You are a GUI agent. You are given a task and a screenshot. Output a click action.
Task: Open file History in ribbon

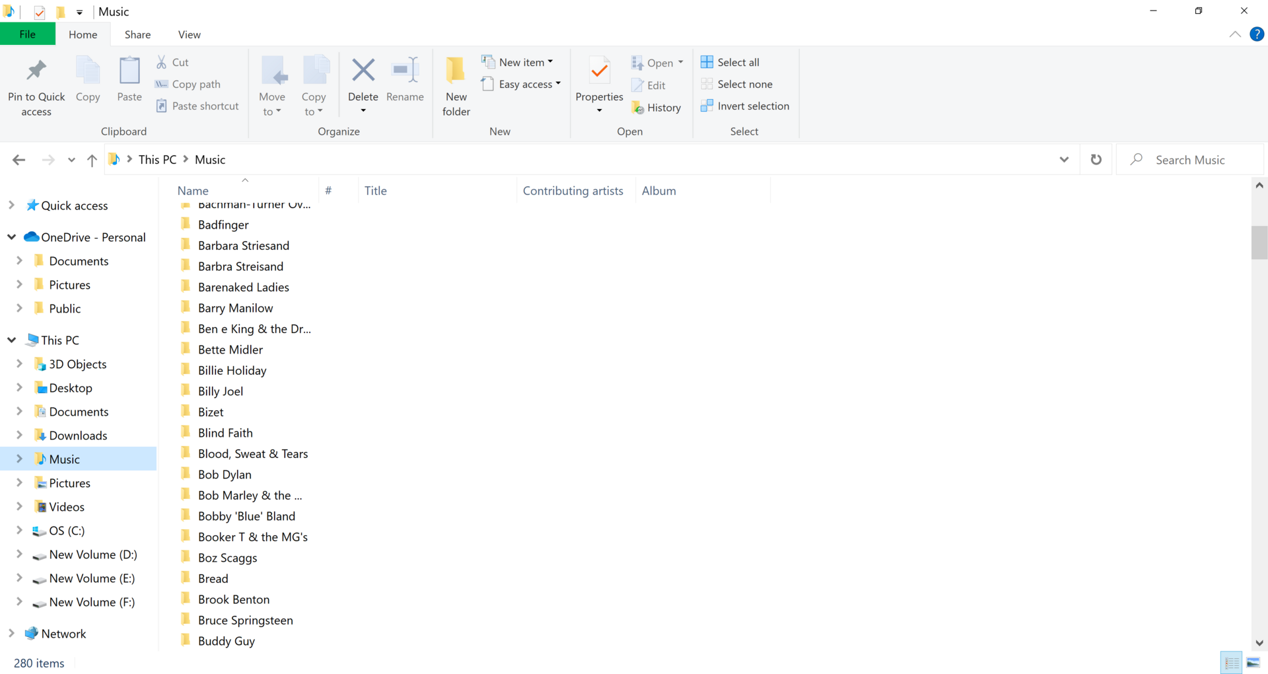[x=656, y=107]
